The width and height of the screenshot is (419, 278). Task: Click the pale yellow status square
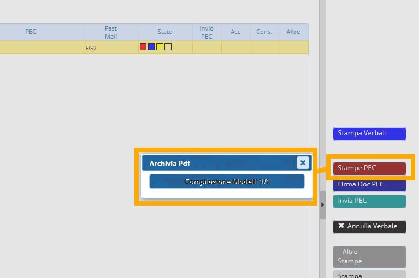(168, 47)
